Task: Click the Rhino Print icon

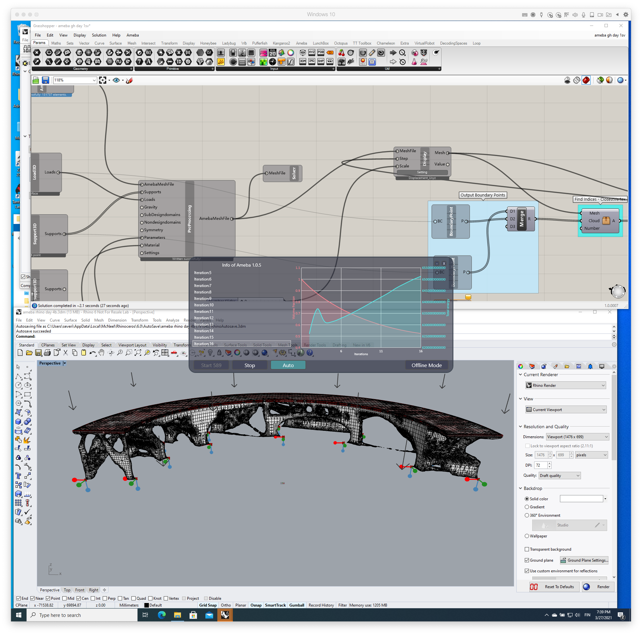Action: 47,353
